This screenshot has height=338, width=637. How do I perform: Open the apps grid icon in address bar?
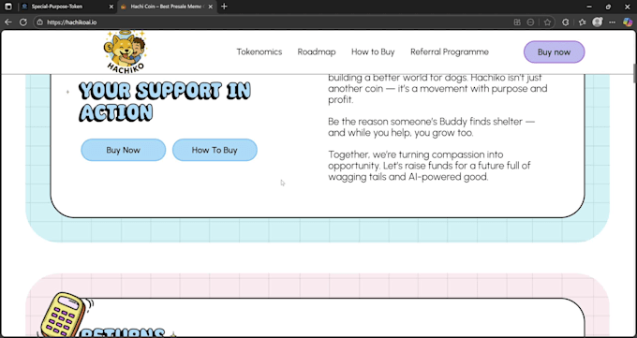pyautogui.click(x=517, y=22)
